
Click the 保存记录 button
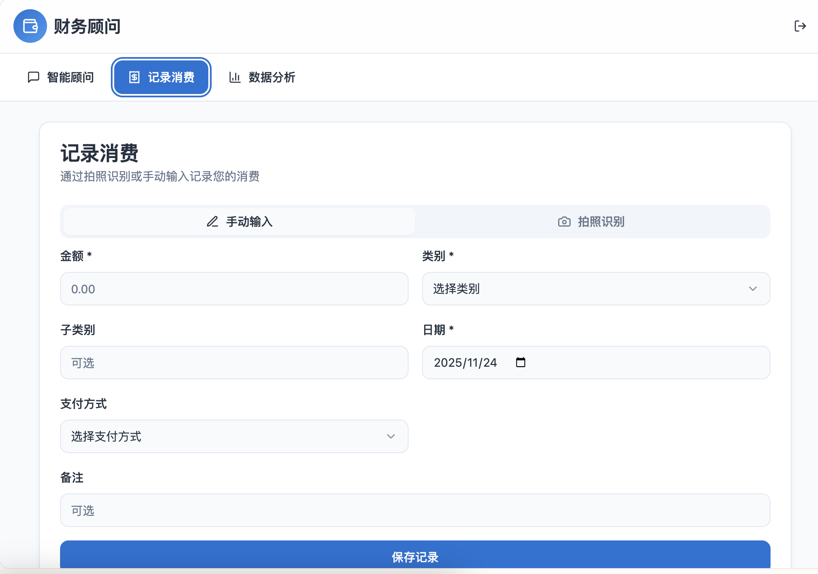415,556
